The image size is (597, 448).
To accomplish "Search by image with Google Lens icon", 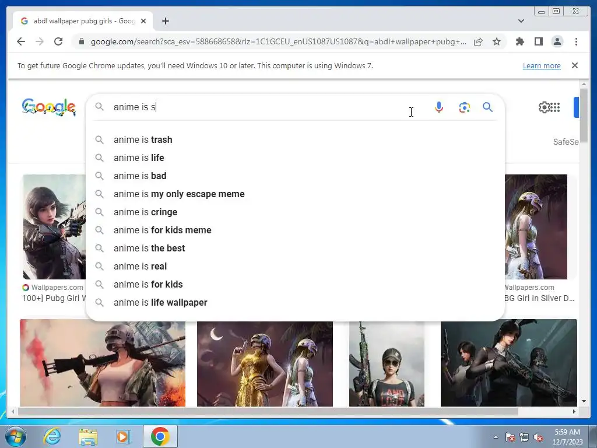I will (x=464, y=107).
